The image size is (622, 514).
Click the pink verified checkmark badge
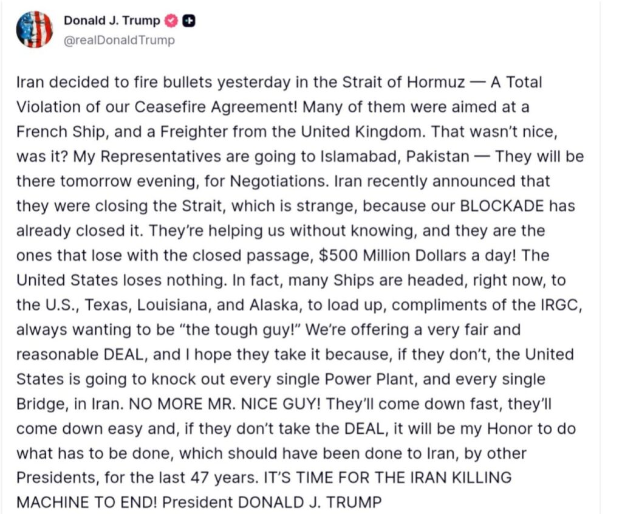pyautogui.click(x=172, y=21)
